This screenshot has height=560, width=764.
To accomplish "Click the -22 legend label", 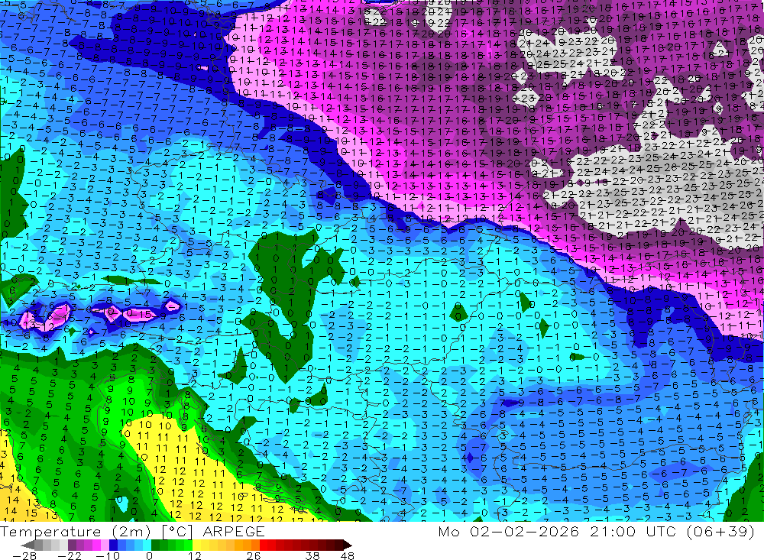I will tap(70, 555).
